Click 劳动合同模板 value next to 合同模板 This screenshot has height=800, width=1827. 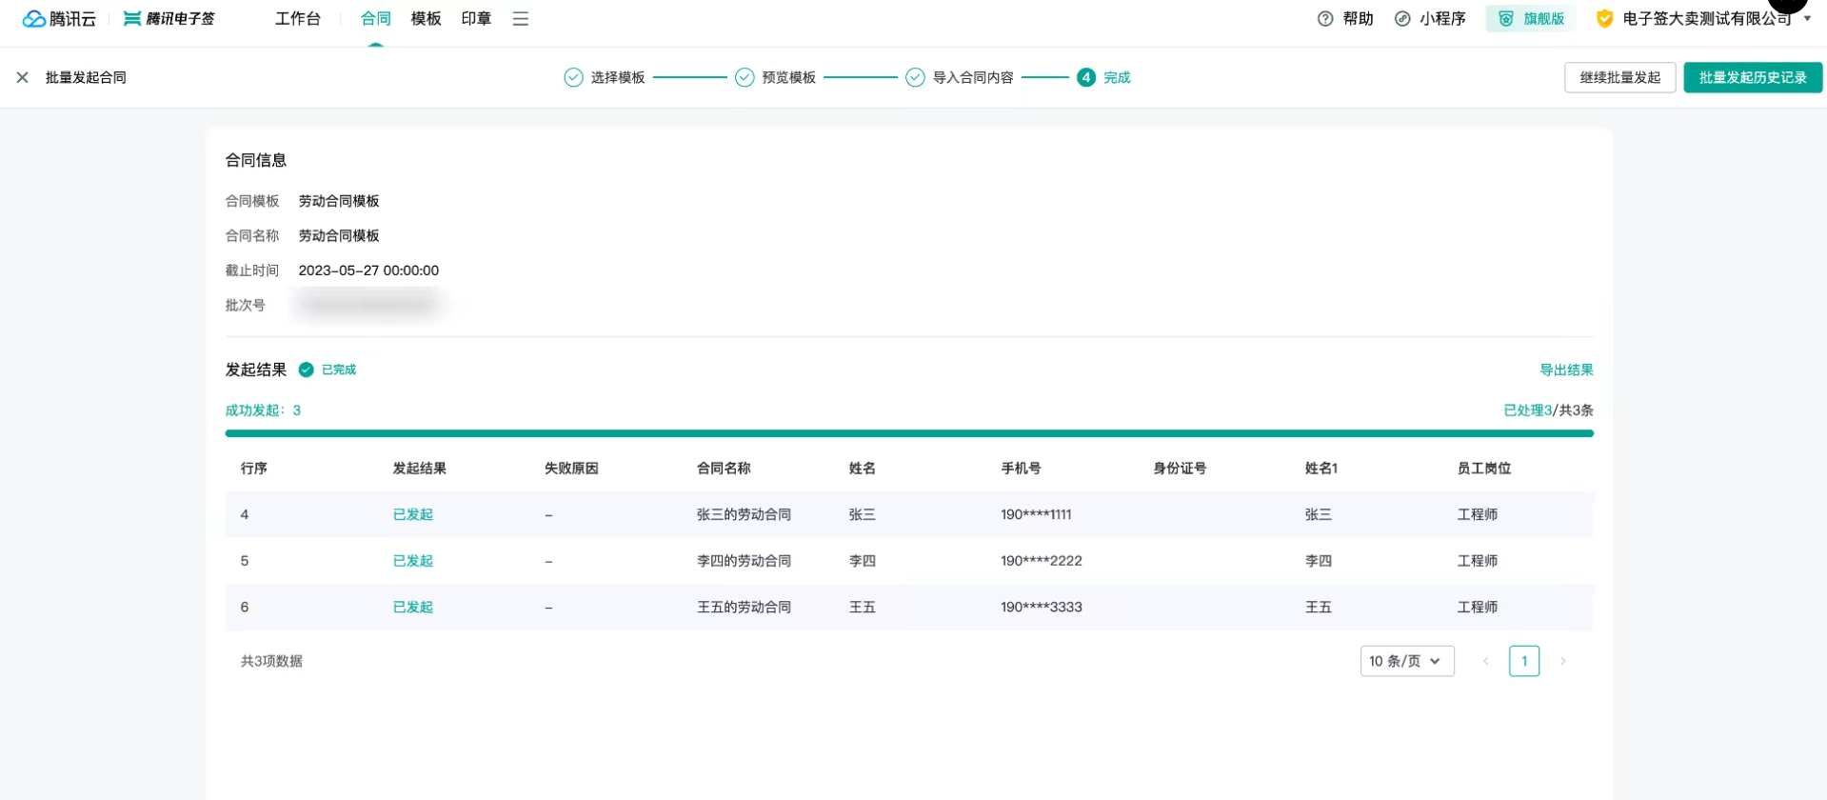coord(339,201)
